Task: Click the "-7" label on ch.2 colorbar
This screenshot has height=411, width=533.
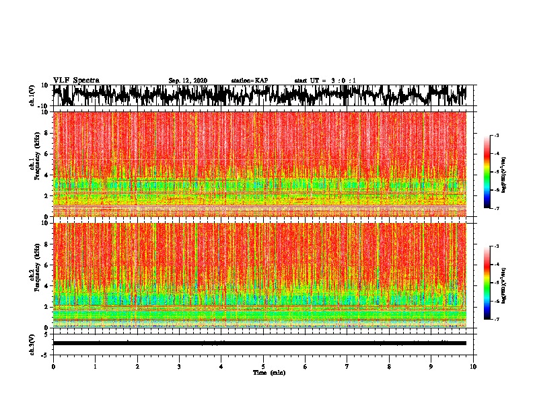Action: coord(497,319)
